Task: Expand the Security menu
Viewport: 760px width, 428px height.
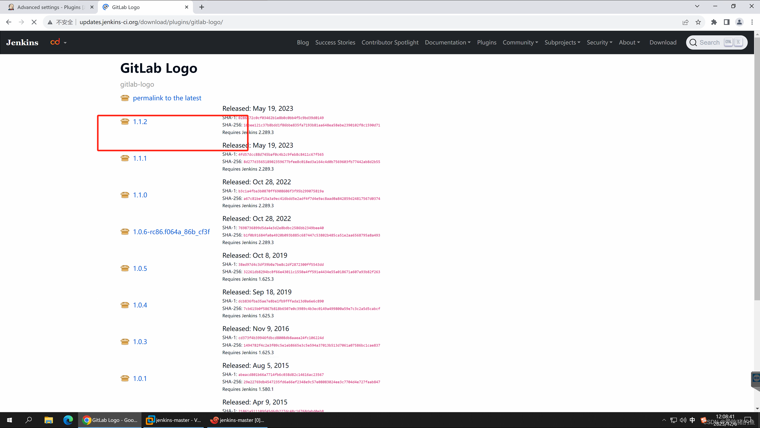Action: pyautogui.click(x=599, y=43)
